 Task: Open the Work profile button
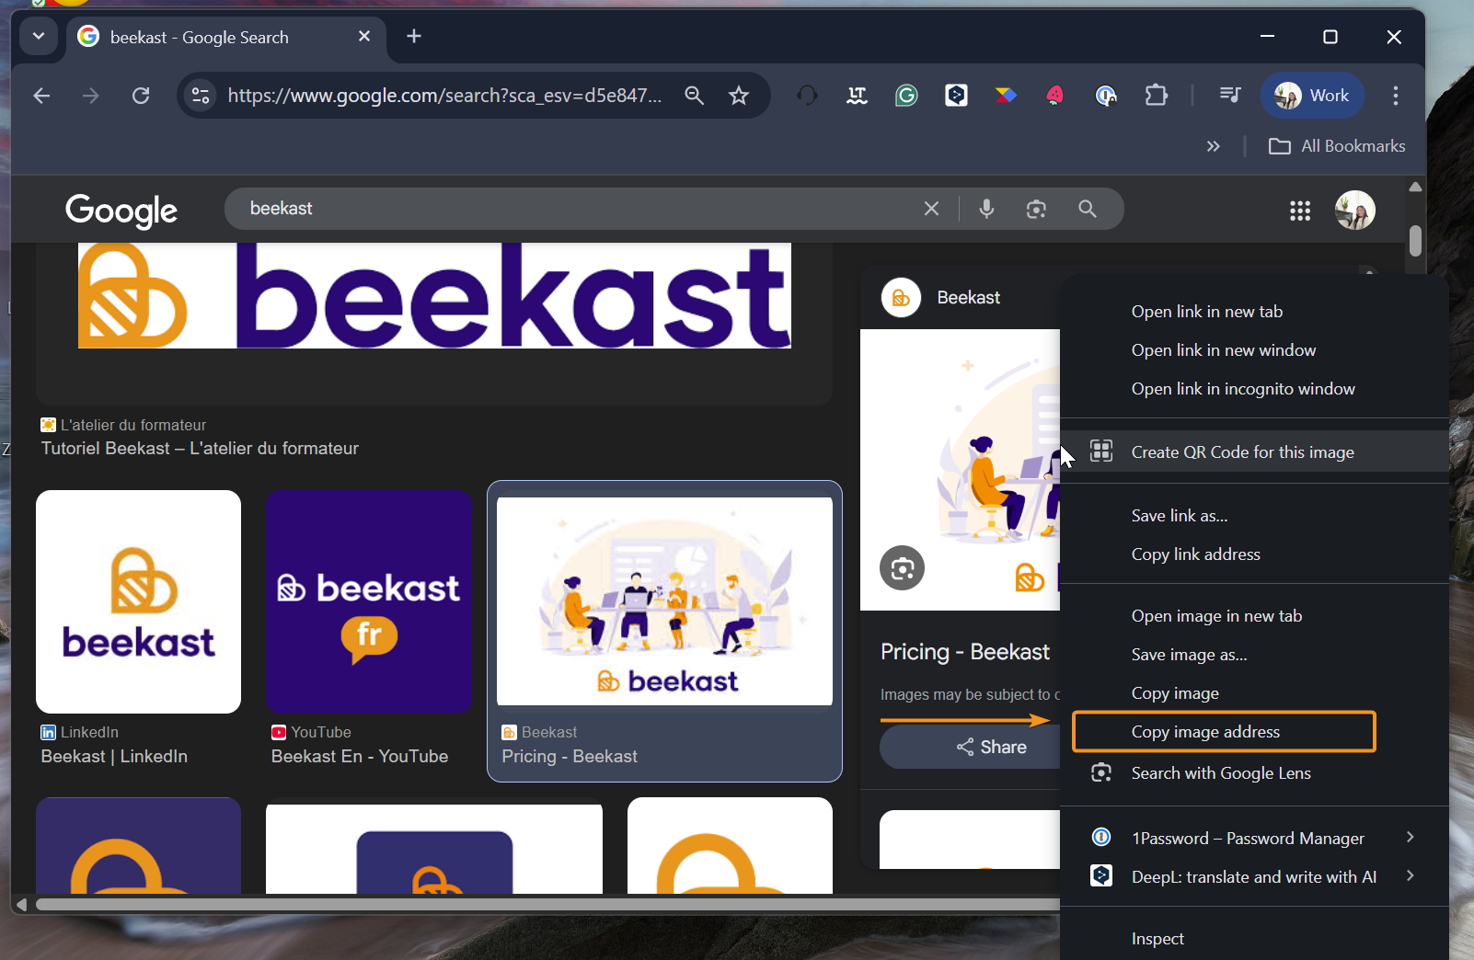click(1312, 96)
